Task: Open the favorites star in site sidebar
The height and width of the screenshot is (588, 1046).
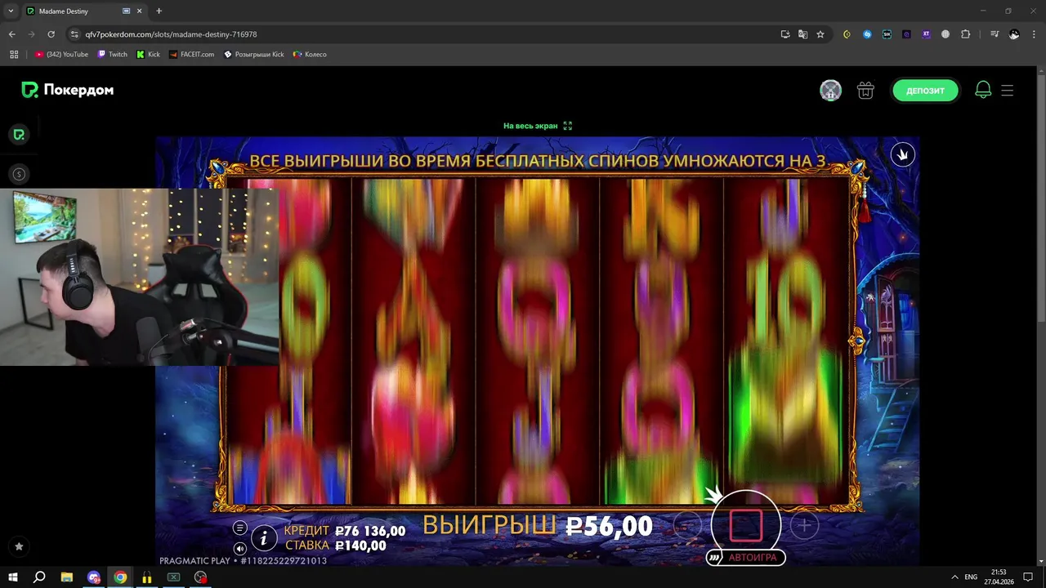Action: (x=19, y=546)
